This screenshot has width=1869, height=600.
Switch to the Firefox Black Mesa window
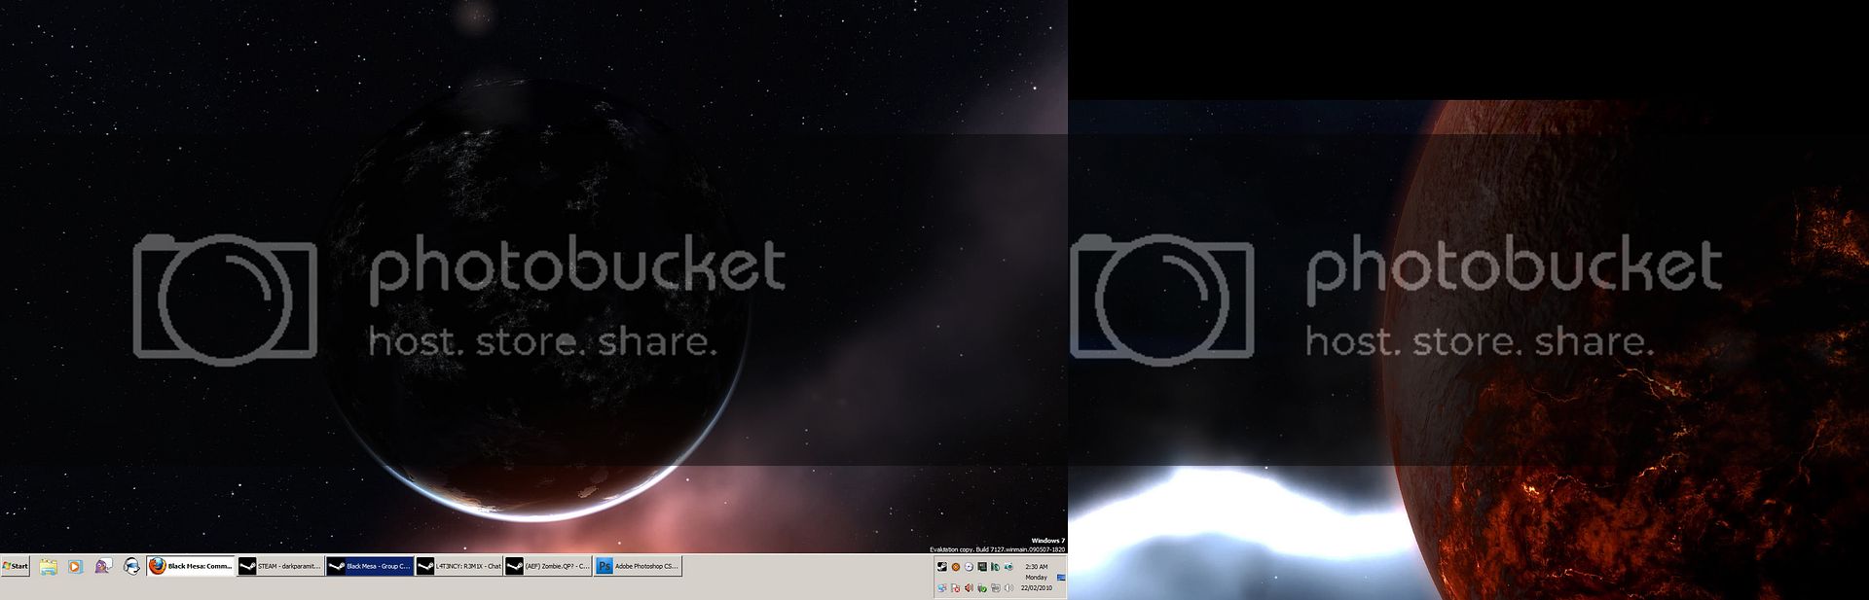click(191, 566)
